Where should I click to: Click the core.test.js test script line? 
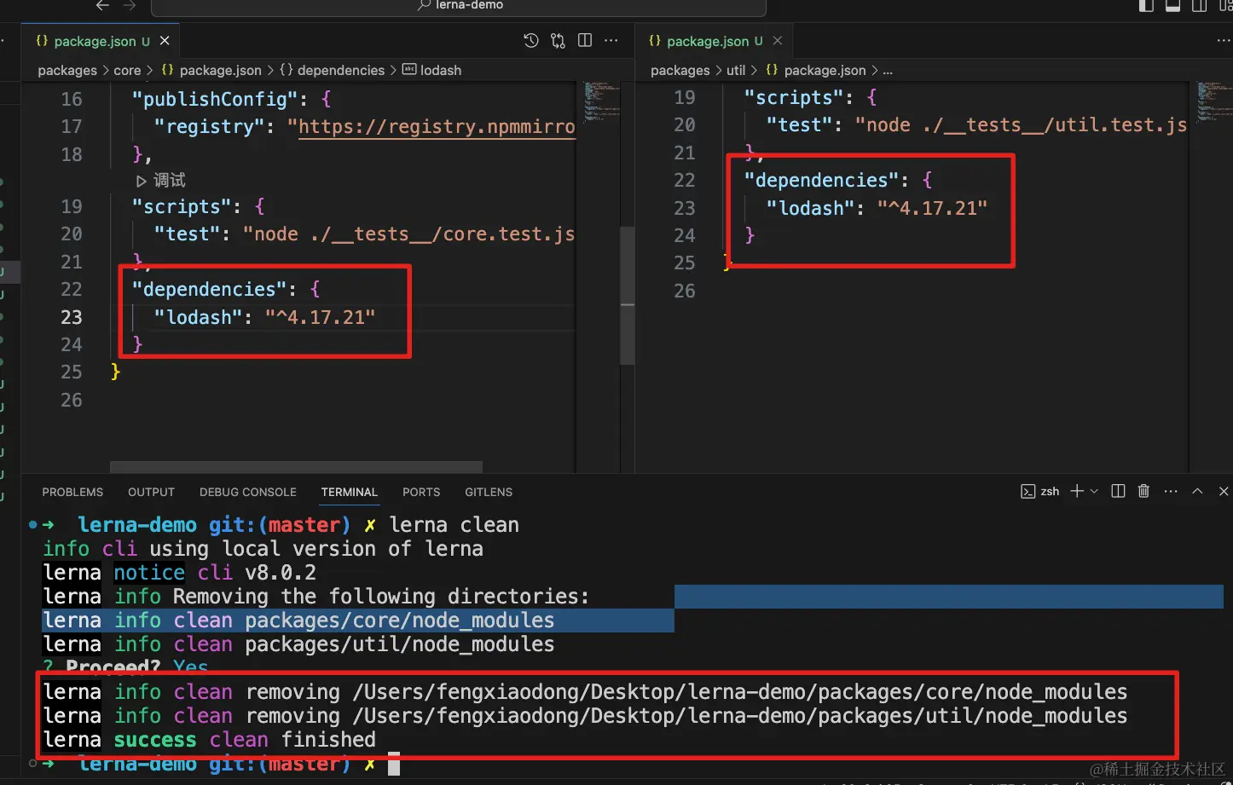click(x=364, y=234)
